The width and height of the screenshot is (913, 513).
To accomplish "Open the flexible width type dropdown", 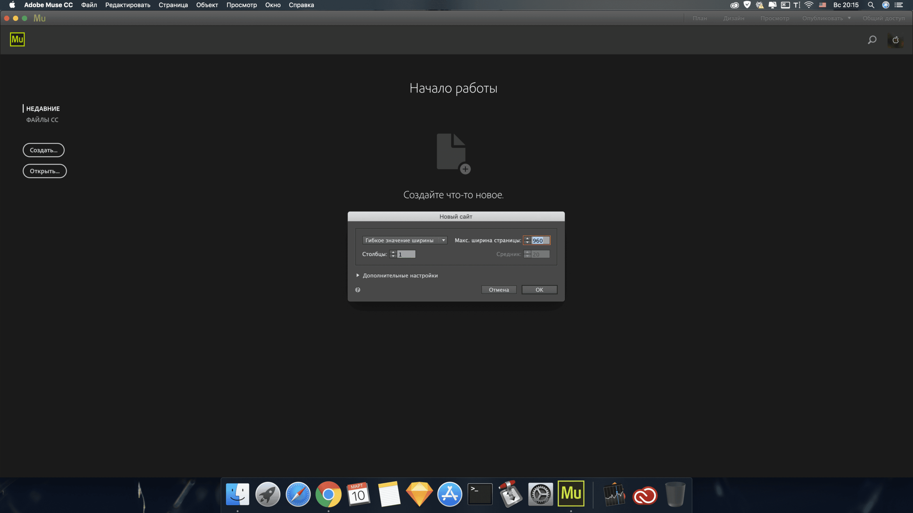I will tap(404, 240).
